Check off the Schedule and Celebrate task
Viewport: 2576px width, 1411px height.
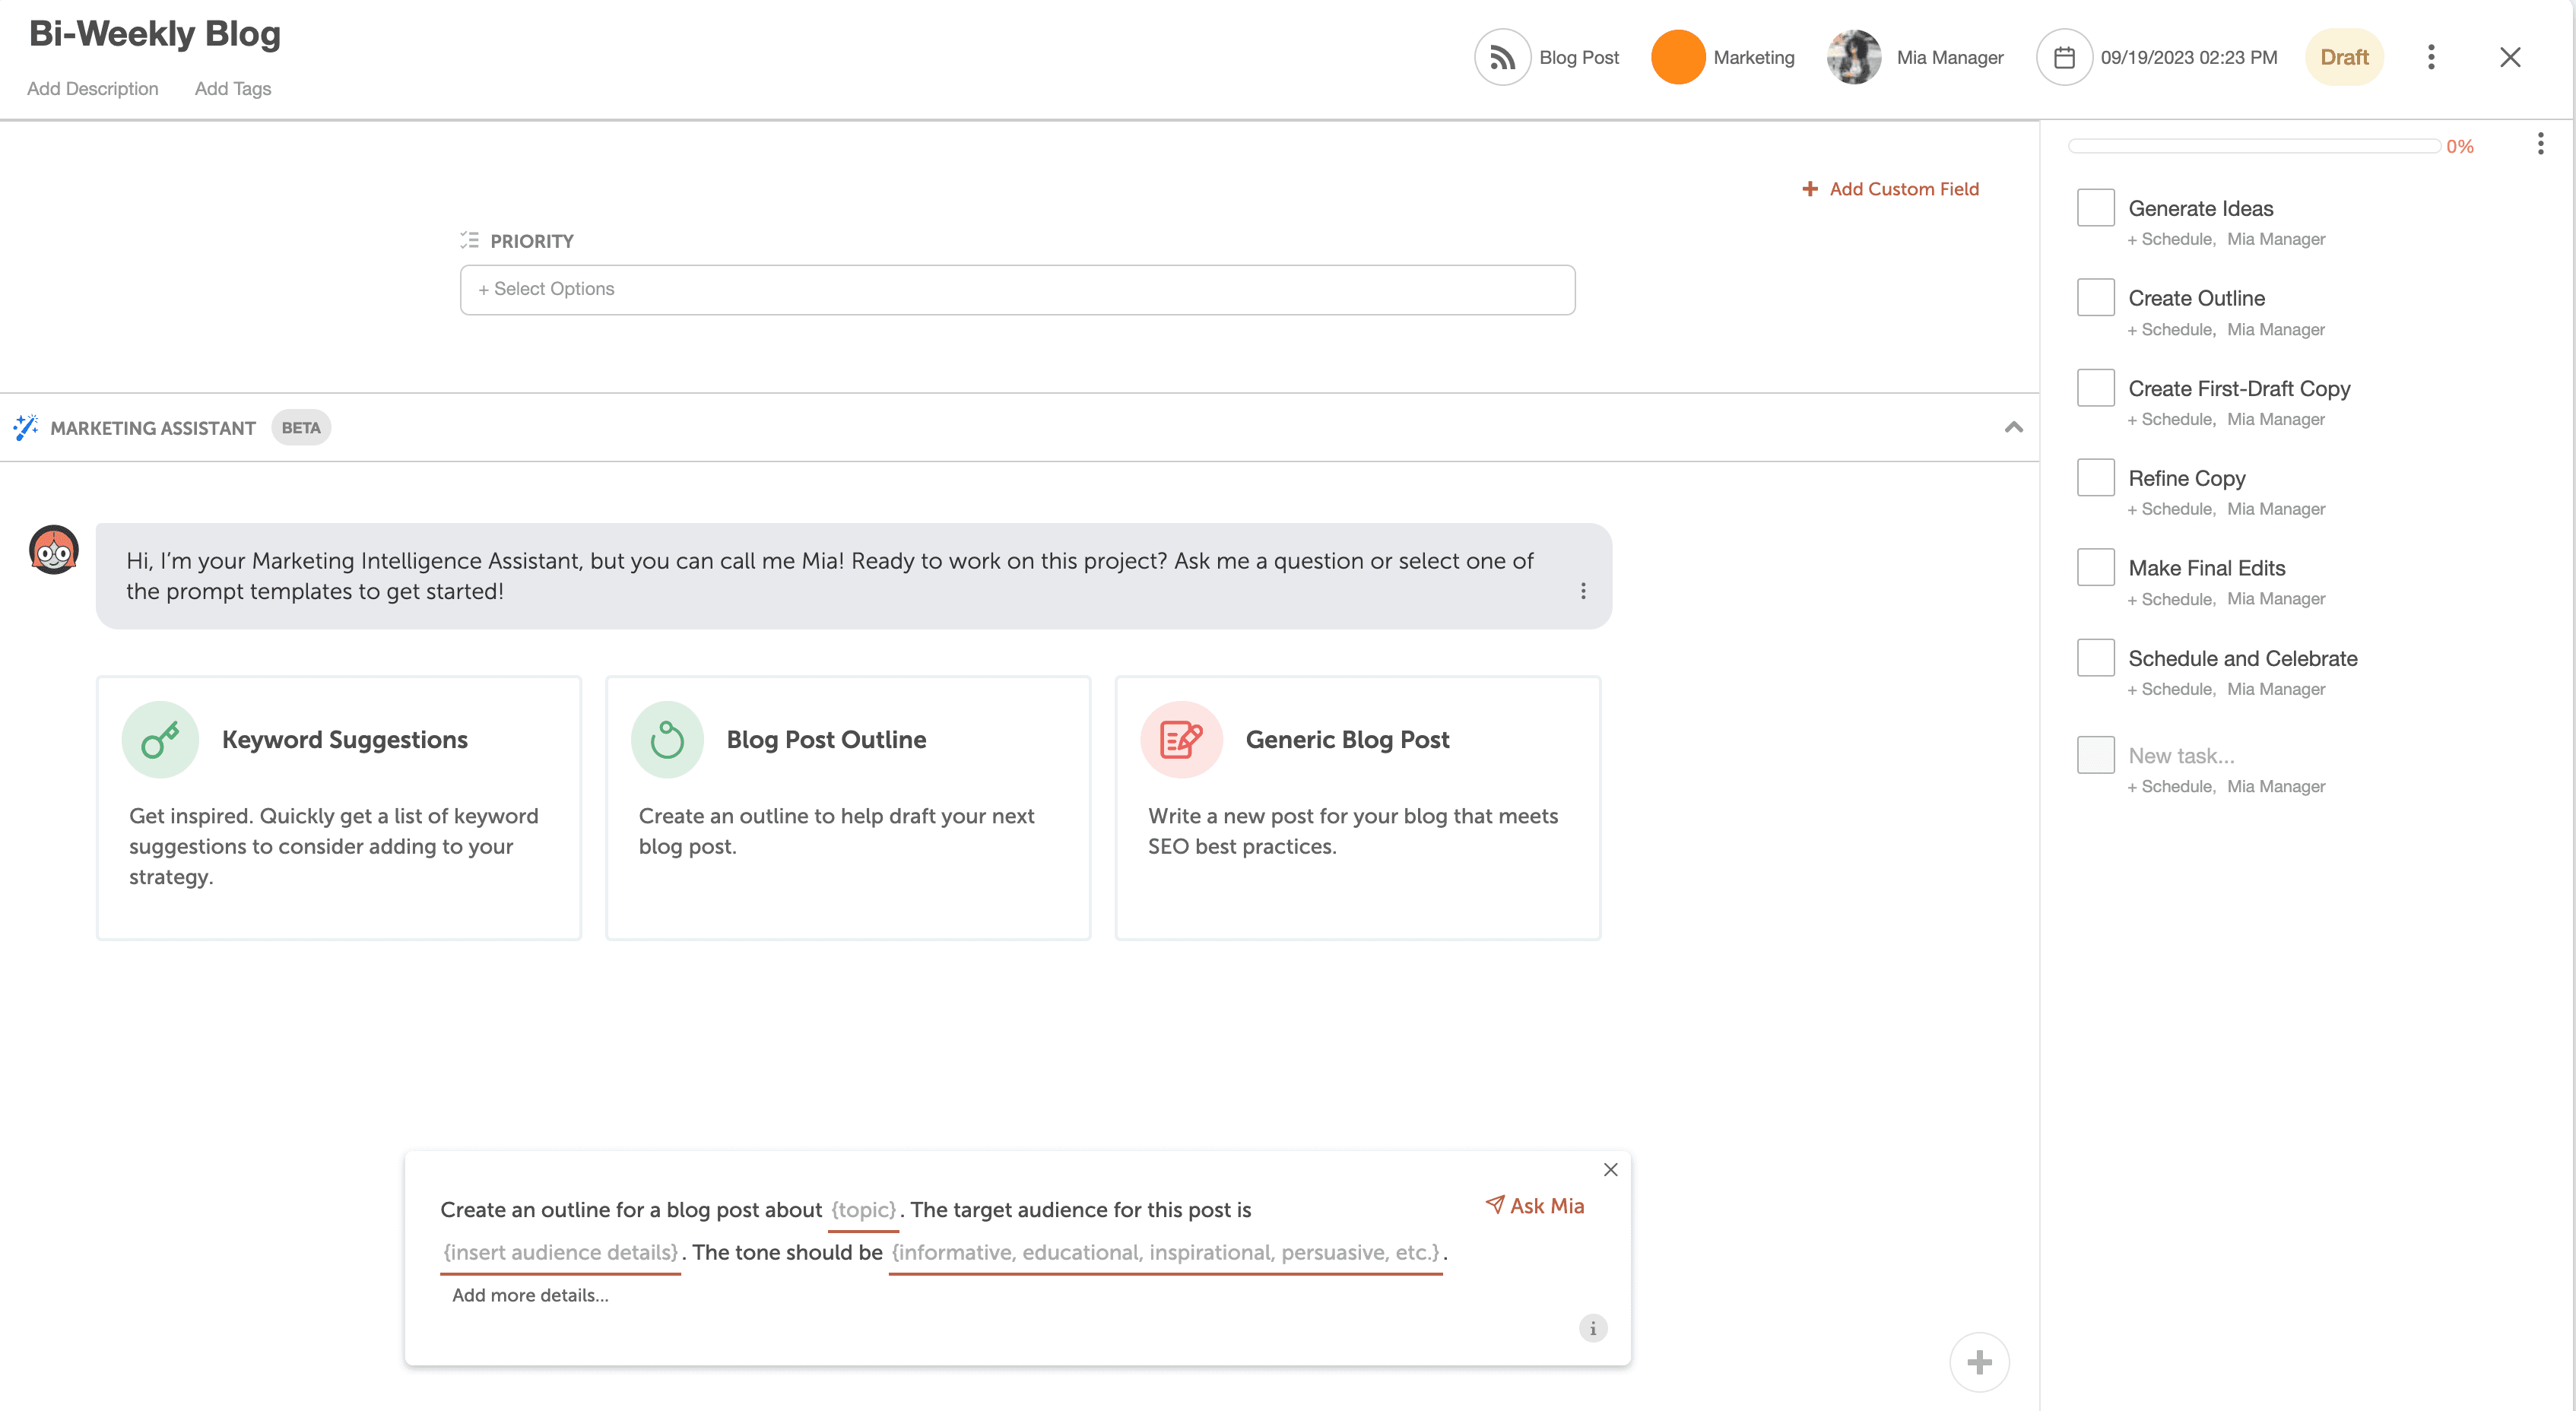(2096, 657)
